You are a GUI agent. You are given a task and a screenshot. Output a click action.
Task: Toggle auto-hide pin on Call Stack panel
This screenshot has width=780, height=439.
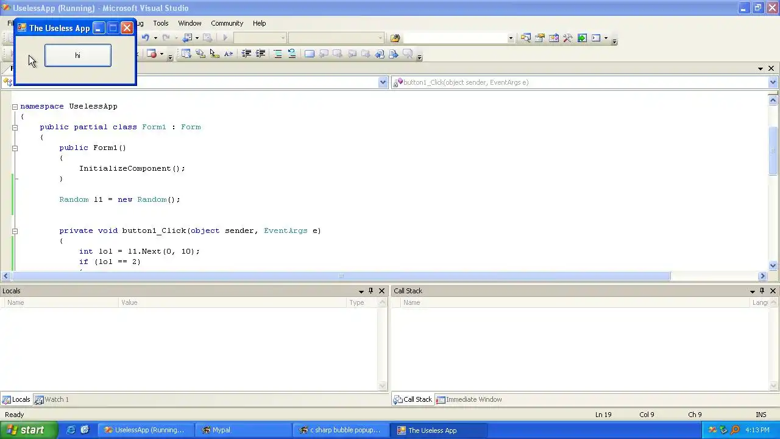pyautogui.click(x=762, y=291)
